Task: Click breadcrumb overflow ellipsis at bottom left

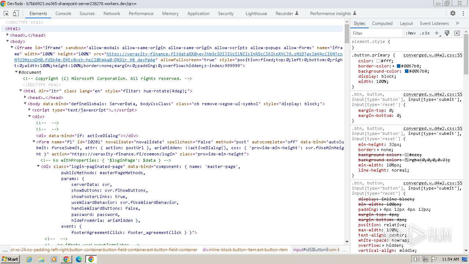Action: (5, 250)
